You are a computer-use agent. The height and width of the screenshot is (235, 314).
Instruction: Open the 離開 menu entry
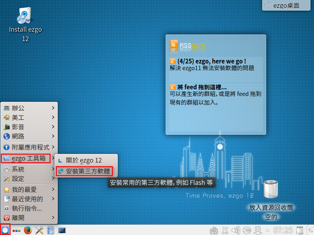point(29,218)
